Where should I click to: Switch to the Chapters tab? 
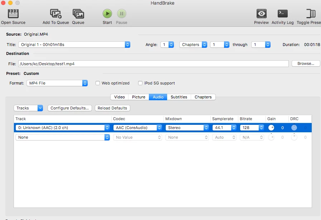(203, 97)
